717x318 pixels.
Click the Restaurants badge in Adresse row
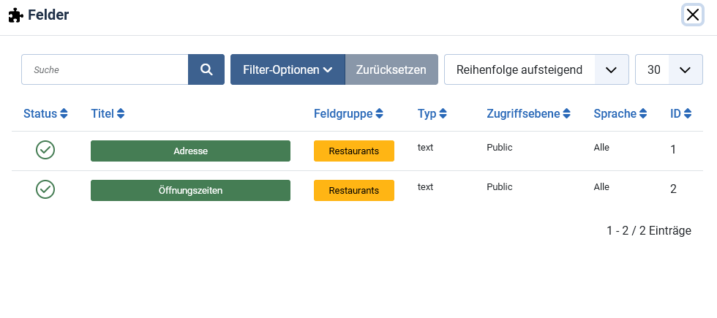coord(354,151)
